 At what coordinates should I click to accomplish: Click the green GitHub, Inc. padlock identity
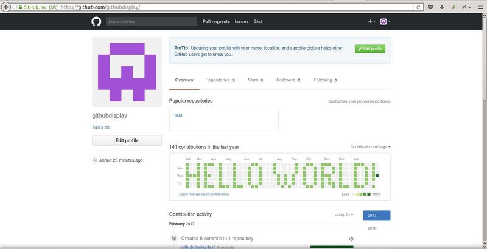pos(38,7)
